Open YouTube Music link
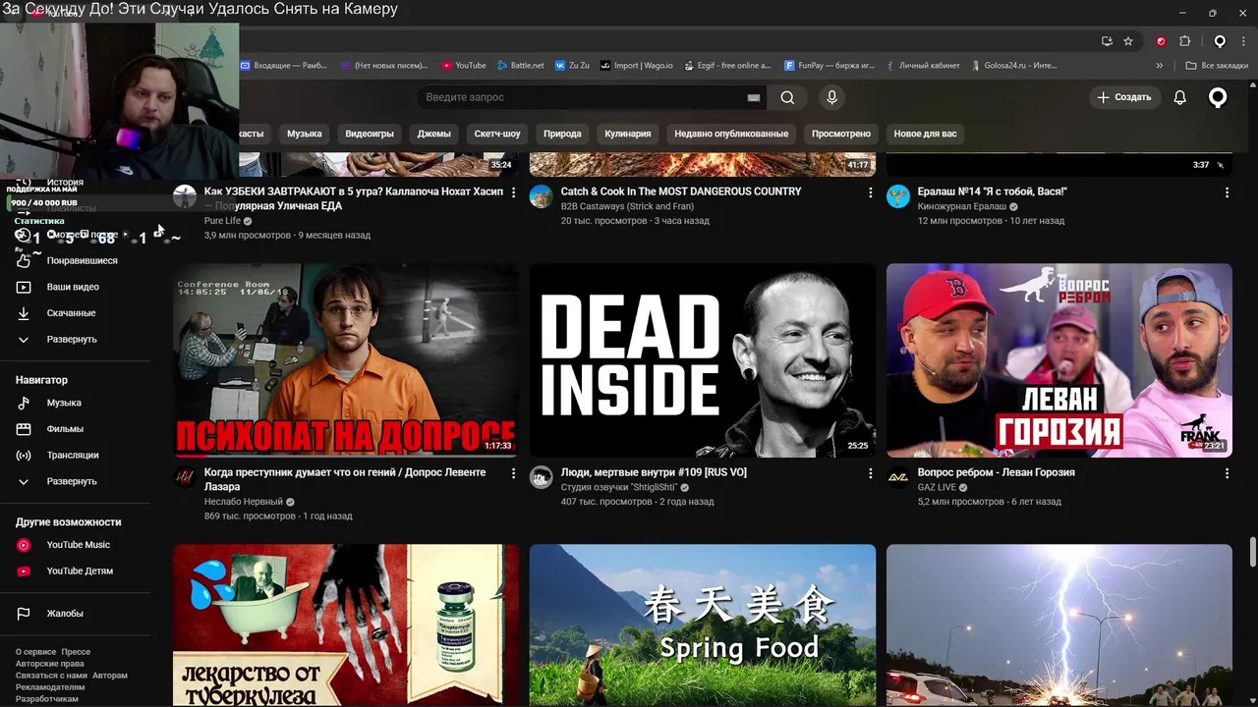 point(77,545)
